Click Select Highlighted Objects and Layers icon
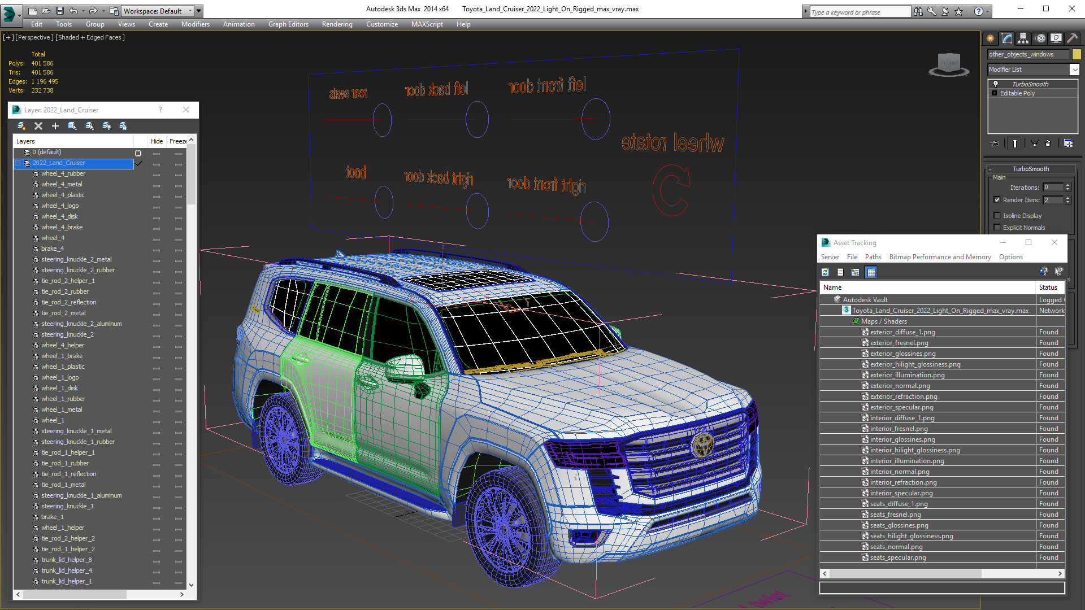This screenshot has width=1085, height=610. click(72, 126)
